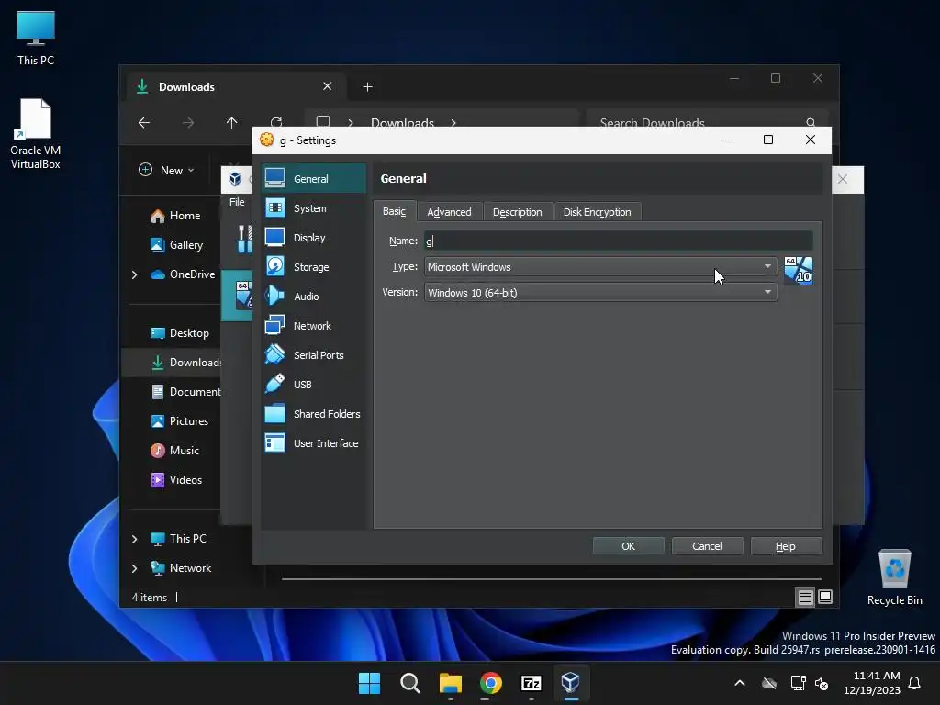Open notifications bell in taskbar

(x=914, y=683)
